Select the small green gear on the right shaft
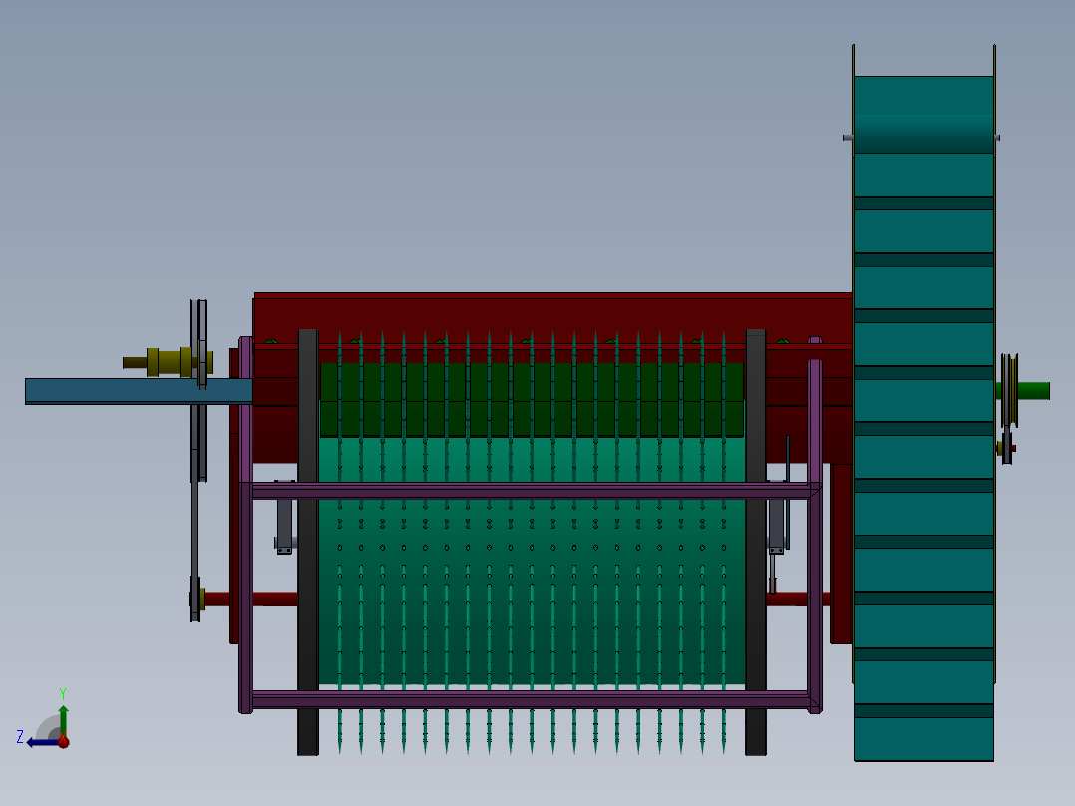 (x=1030, y=389)
